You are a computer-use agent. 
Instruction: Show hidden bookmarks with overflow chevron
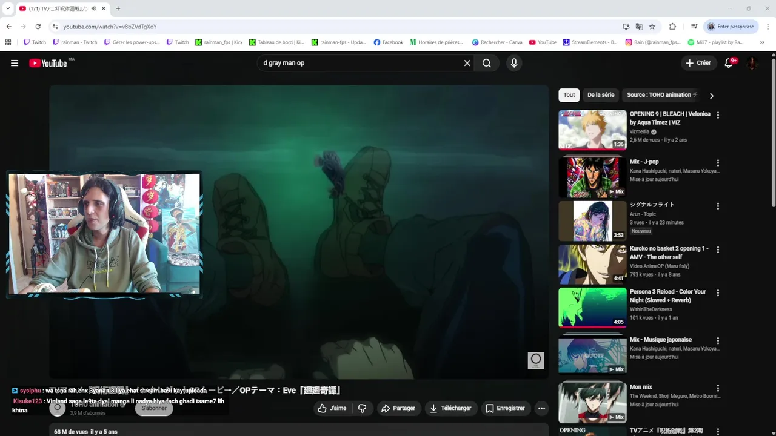click(762, 42)
